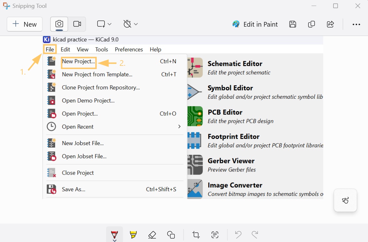Viewport: 368px width, 242px height.
Task: Open the See more menu
Action: pyautogui.click(x=356, y=24)
